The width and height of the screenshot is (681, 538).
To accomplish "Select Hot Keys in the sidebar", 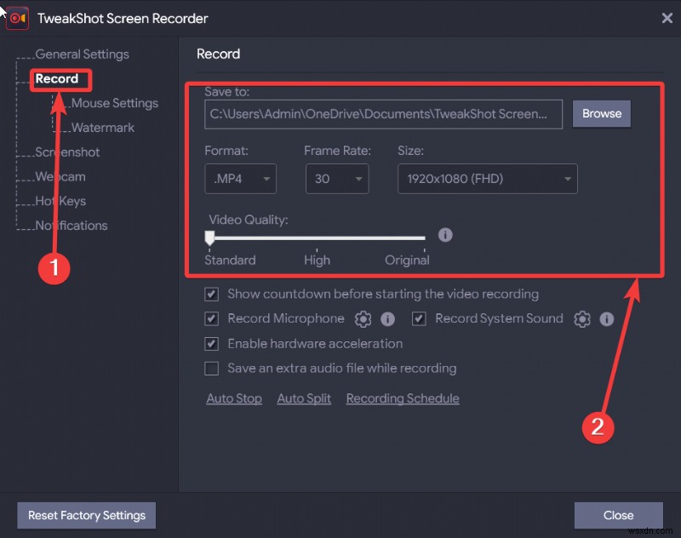I will [57, 201].
